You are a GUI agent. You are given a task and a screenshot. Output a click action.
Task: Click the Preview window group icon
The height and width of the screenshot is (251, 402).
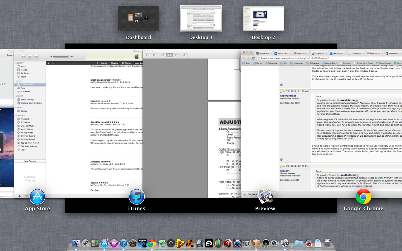click(265, 197)
